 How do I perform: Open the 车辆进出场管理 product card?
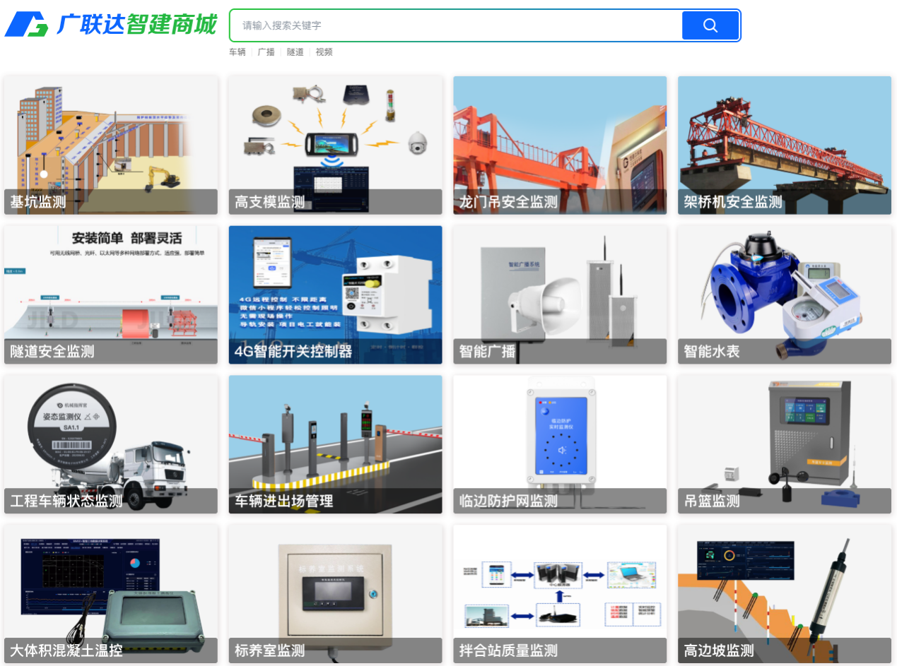point(335,444)
